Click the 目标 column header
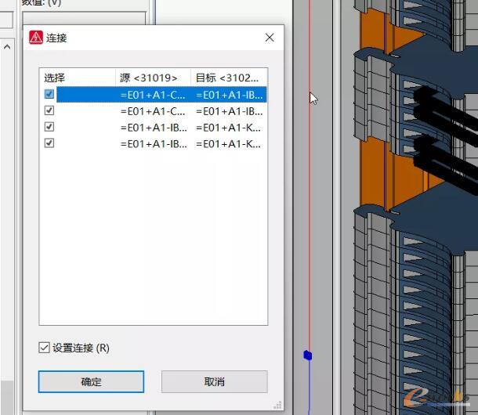The width and height of the screenshot is (478, 415). [x=229, y=78]
